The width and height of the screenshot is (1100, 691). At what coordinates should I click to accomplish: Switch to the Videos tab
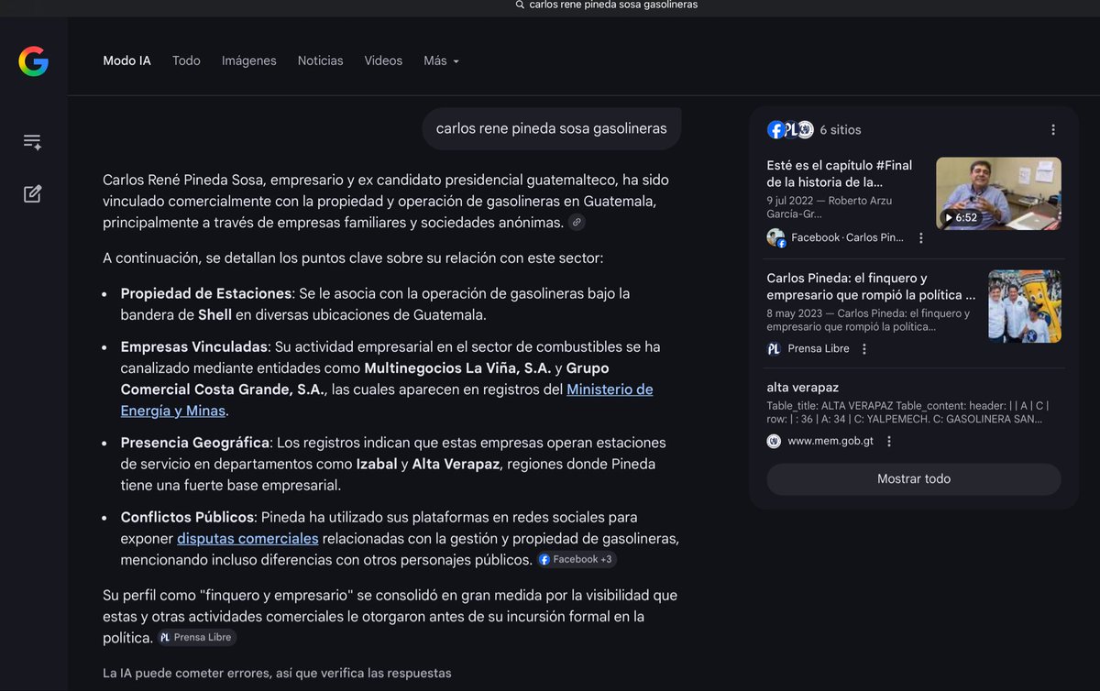pyautogui.click(x=383, y=60)
